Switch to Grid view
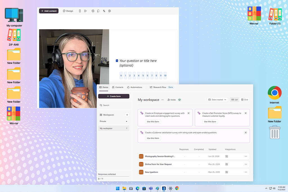288x192 pixels. [244, 100]
